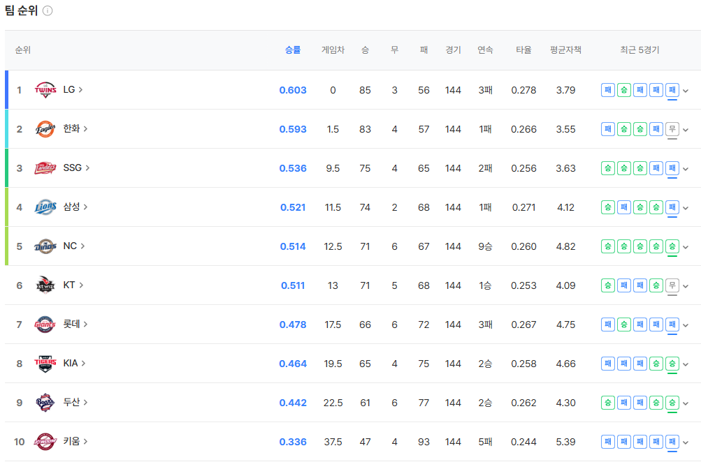Sort by 승률 column header

(293, 50)
